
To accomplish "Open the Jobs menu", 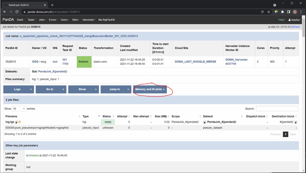I will click(x=42, y=20).
